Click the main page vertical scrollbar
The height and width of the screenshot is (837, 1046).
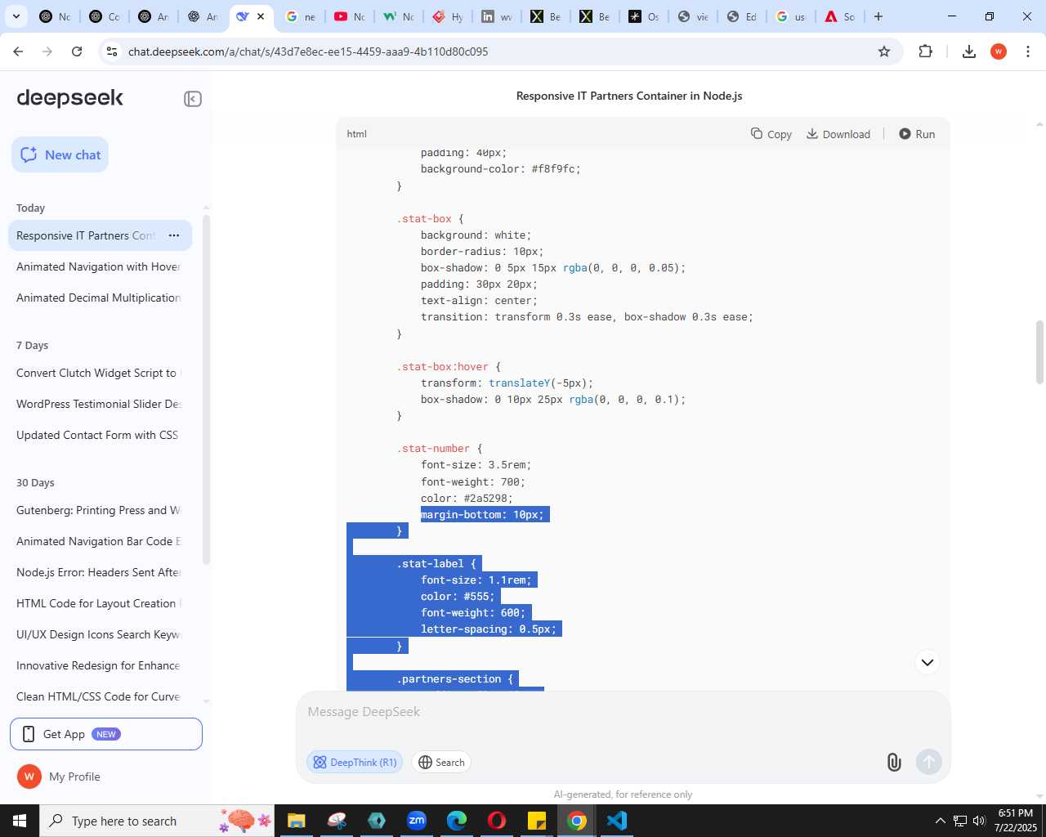pos(1039,351)
